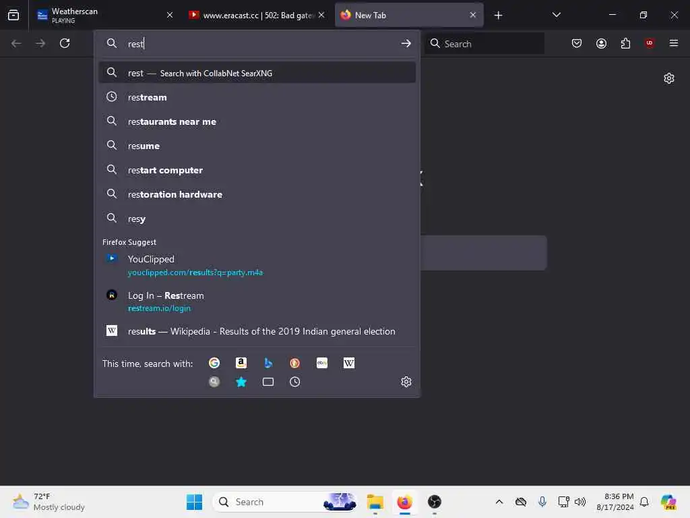Click the Windows Start button

click(194, 502)
